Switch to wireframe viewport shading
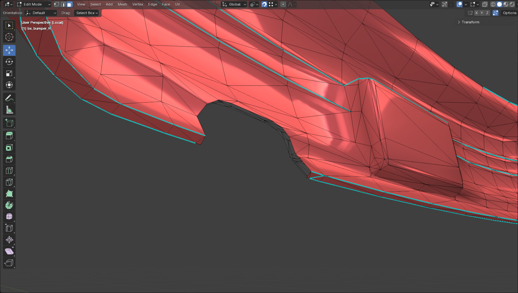 [x=493, y=4]
